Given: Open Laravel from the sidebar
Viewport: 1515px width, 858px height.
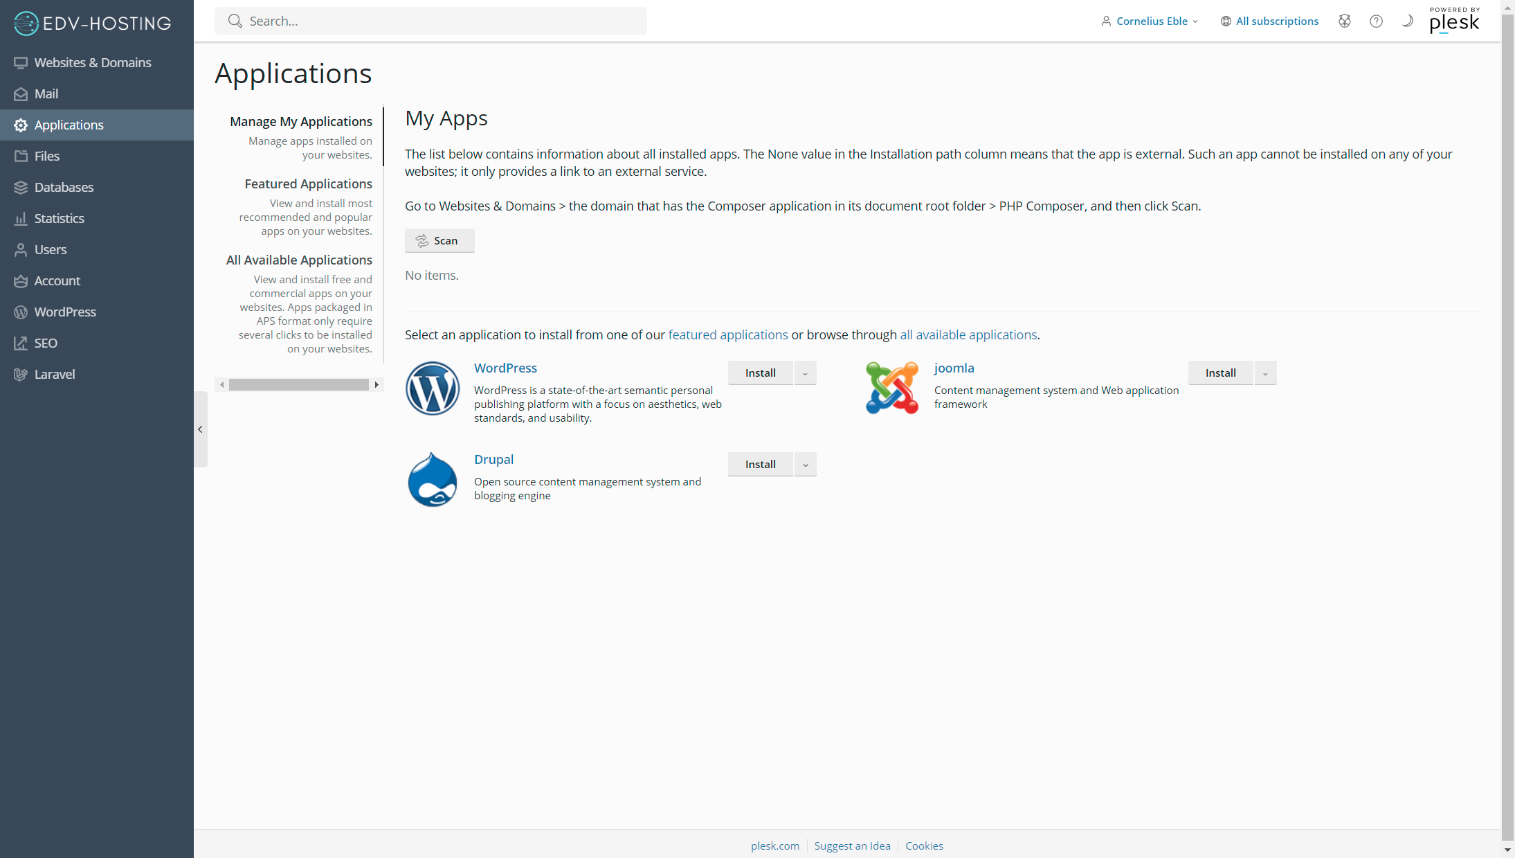Looking at the screenshot, I should tap(54, 374).
